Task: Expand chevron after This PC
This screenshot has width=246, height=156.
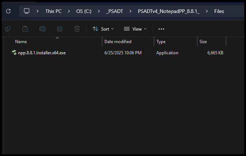Action: [69, 11]
